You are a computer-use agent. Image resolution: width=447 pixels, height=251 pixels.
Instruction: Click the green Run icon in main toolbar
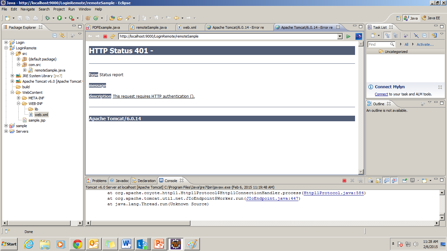click(60, 18)
